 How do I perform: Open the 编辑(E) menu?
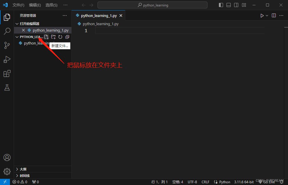35,5
